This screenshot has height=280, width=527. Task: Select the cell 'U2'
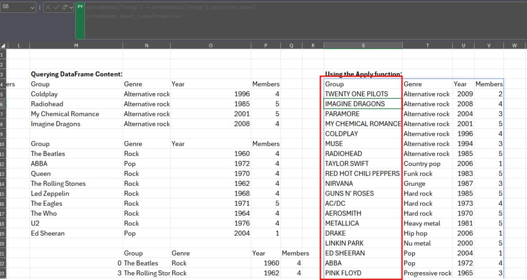point(76,223)
